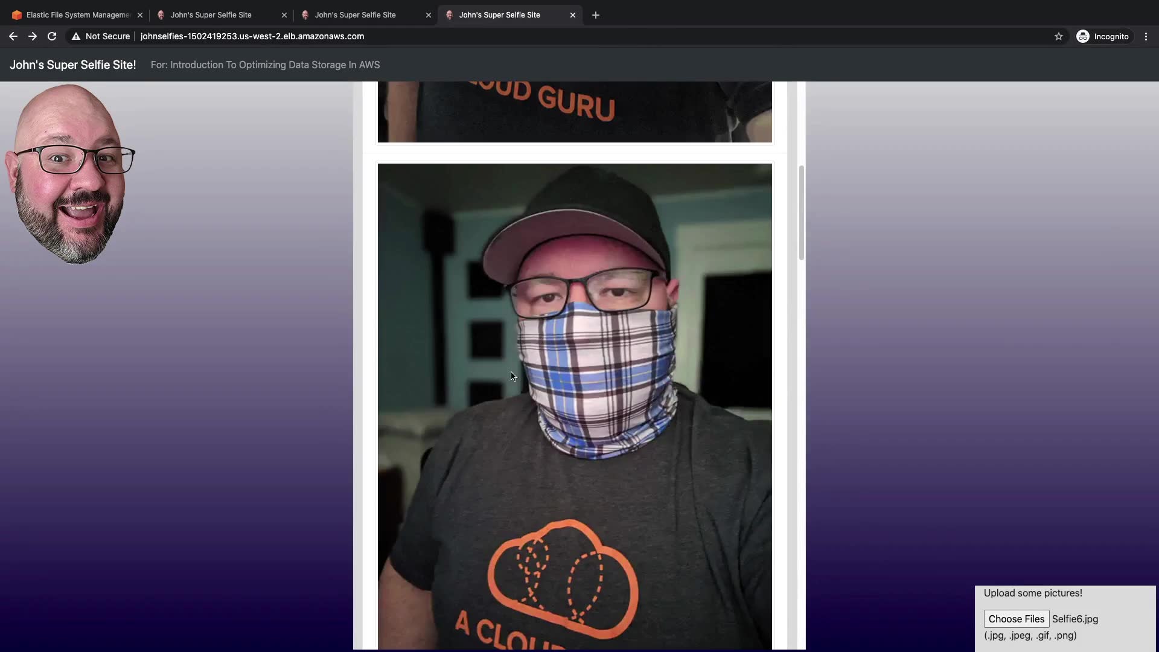Image resolution: width=1159 pixels, height=652 pixels.
Task: Click the Not Secure warning icon
Action: click(x=76, y=36)
